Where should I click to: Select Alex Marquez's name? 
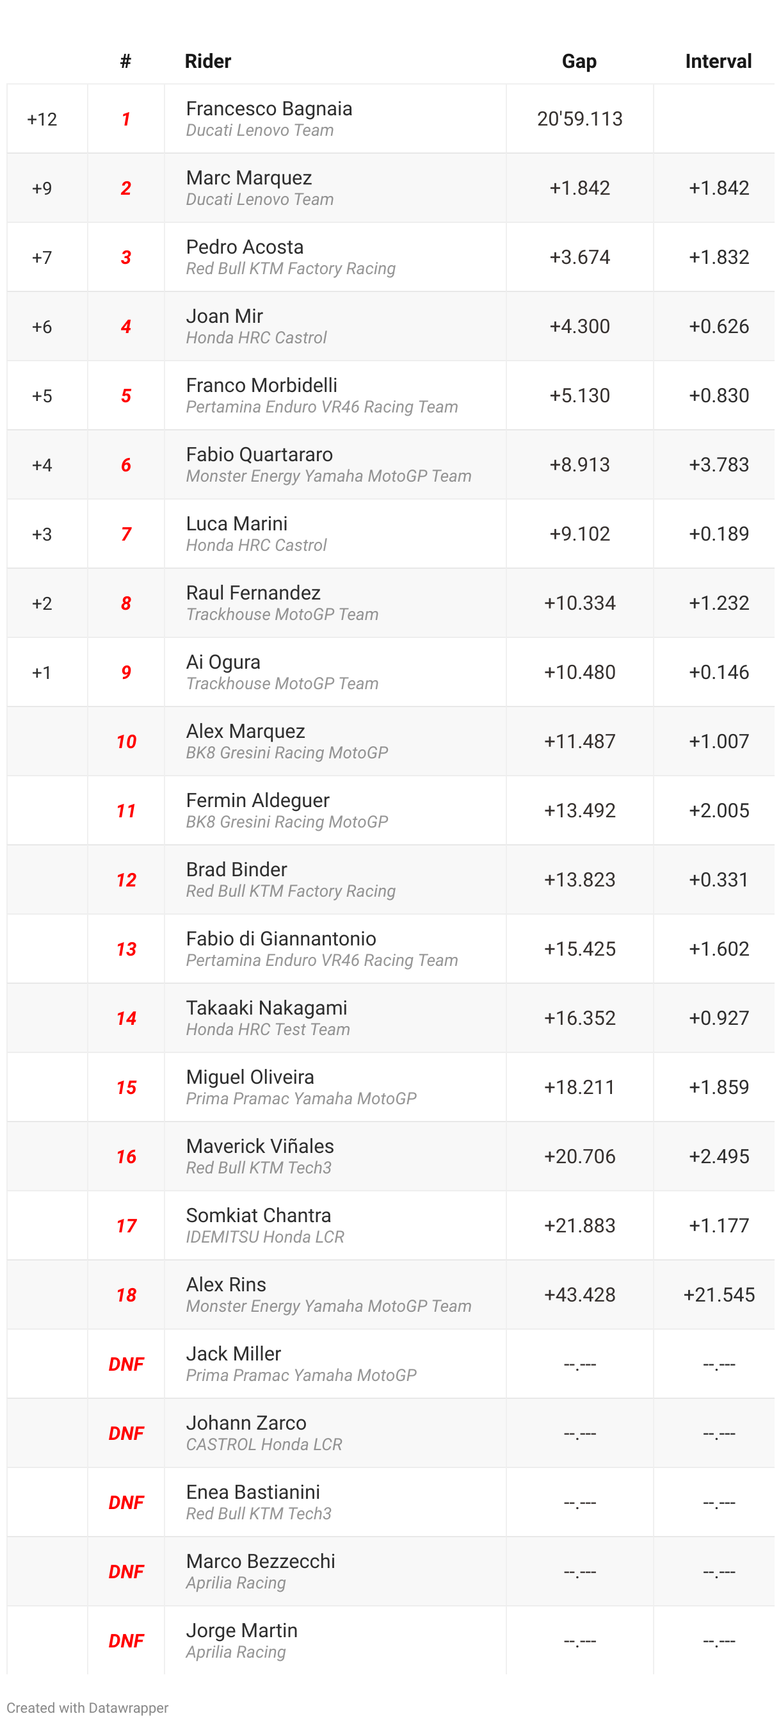(x=245, y=731)
